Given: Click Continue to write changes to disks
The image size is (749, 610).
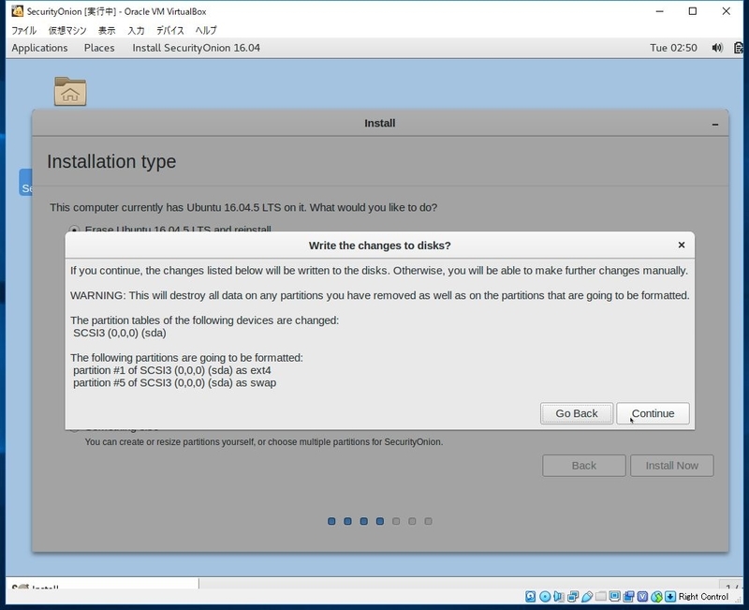Looking at the screenshot, I should [x=653, y=413].
